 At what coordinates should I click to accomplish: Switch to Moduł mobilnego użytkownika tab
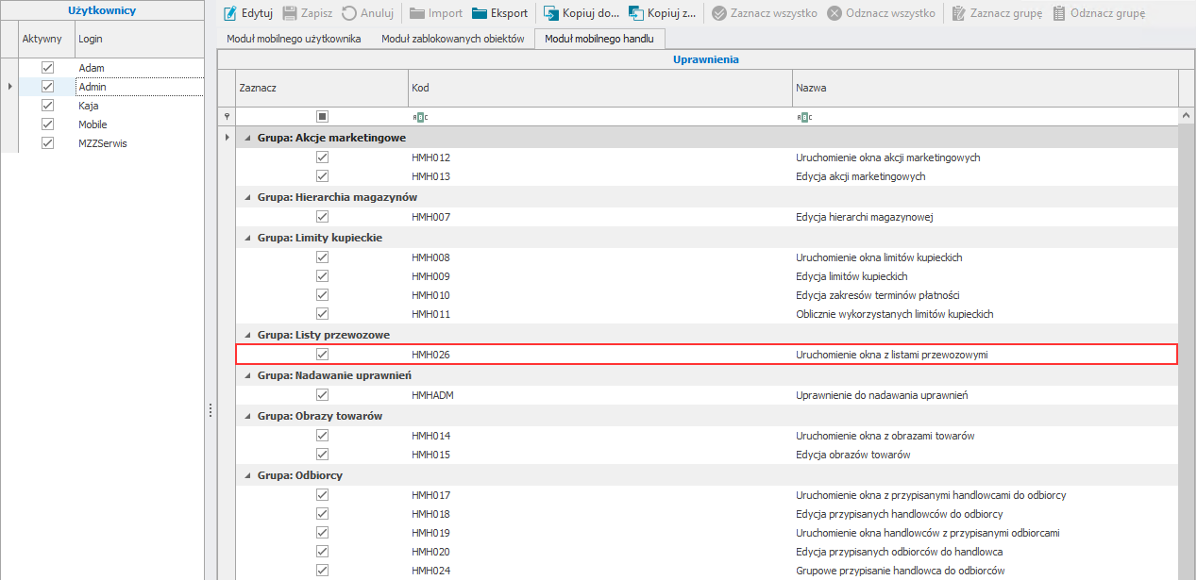(294, 40)
